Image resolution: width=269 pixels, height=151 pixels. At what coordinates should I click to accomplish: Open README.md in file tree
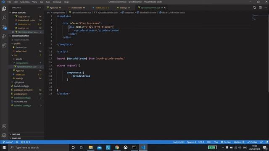21,102
